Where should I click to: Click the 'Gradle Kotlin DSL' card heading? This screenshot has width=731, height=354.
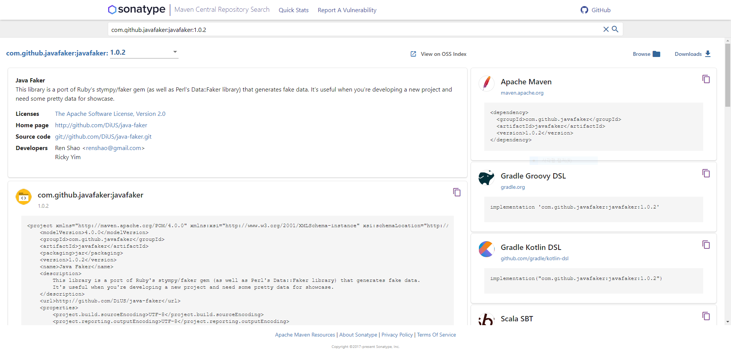click(531, 247)
